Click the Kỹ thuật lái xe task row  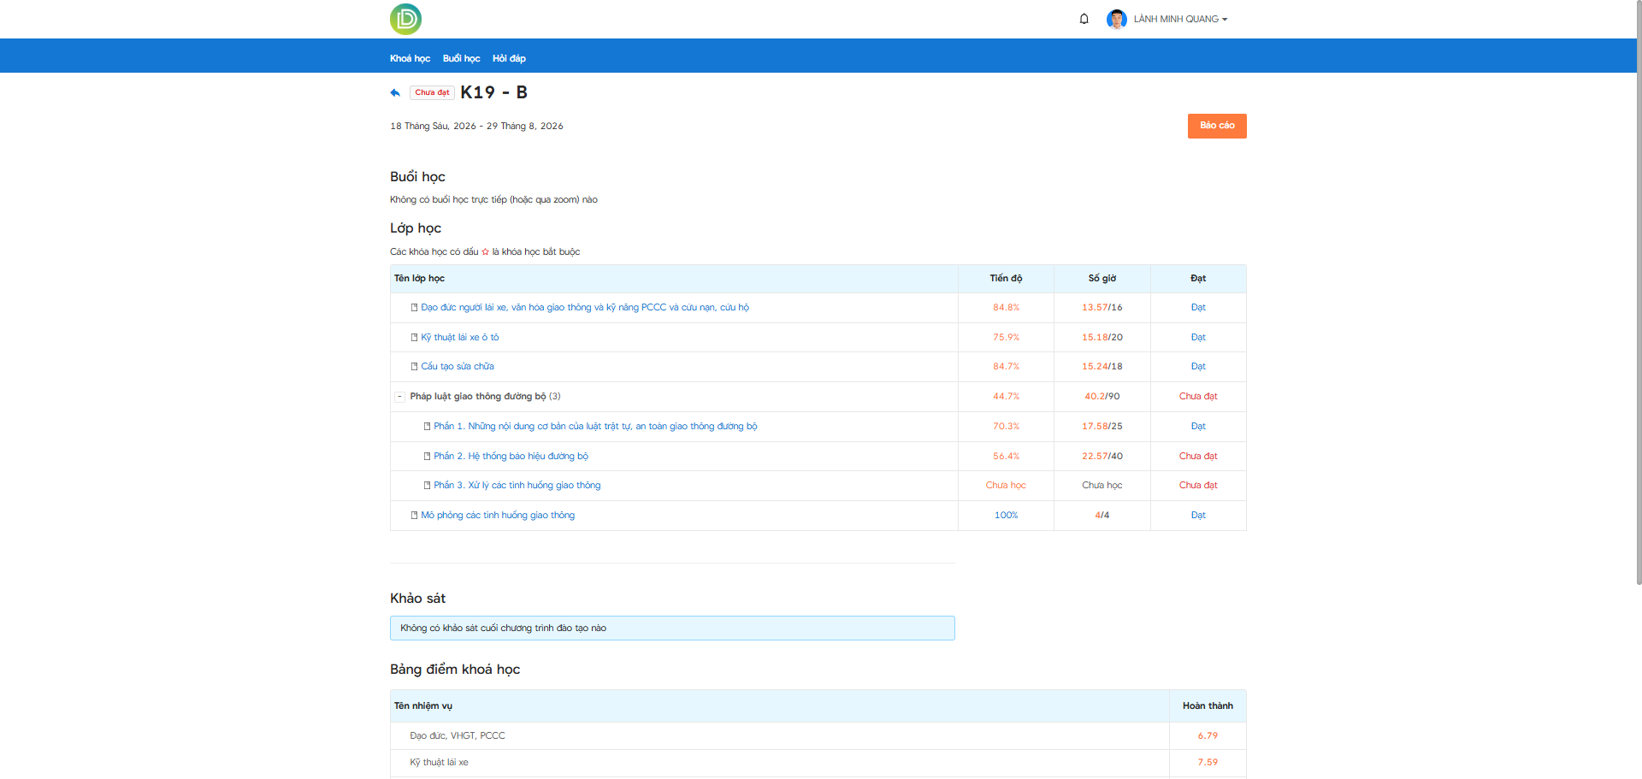pyautogui.click(x=818, y=763)
